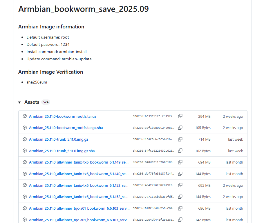Download Armbian_25.11.0-trunk_5.11.0.img.gz
This screenshot has height=223, width=273.
tap(59, 139)
